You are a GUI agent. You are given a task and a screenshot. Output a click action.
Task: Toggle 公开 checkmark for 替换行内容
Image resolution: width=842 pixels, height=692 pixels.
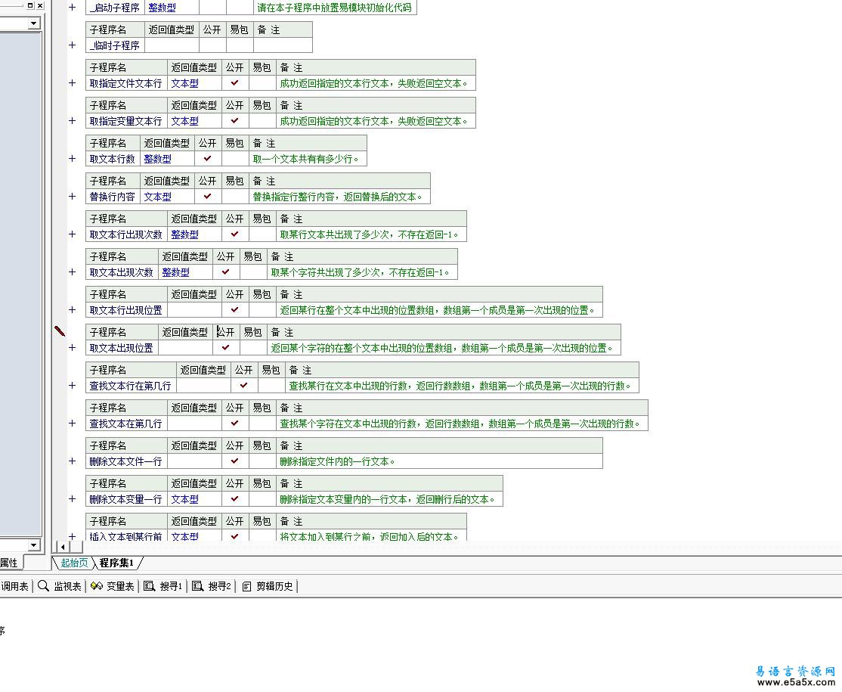207,196
